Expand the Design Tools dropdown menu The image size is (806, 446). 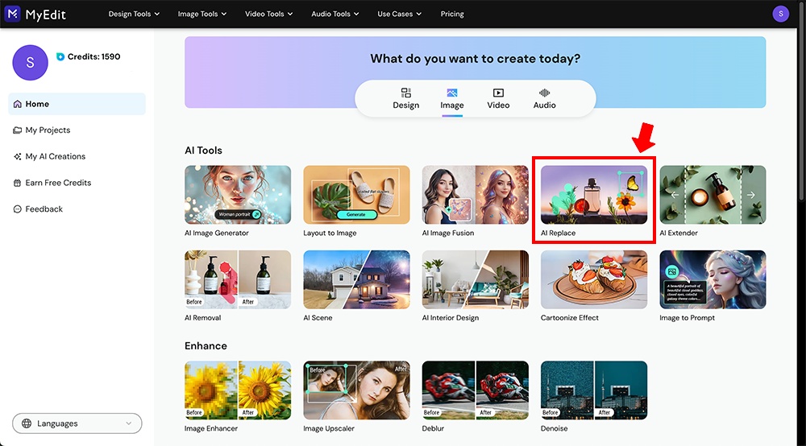pos(134,14)
